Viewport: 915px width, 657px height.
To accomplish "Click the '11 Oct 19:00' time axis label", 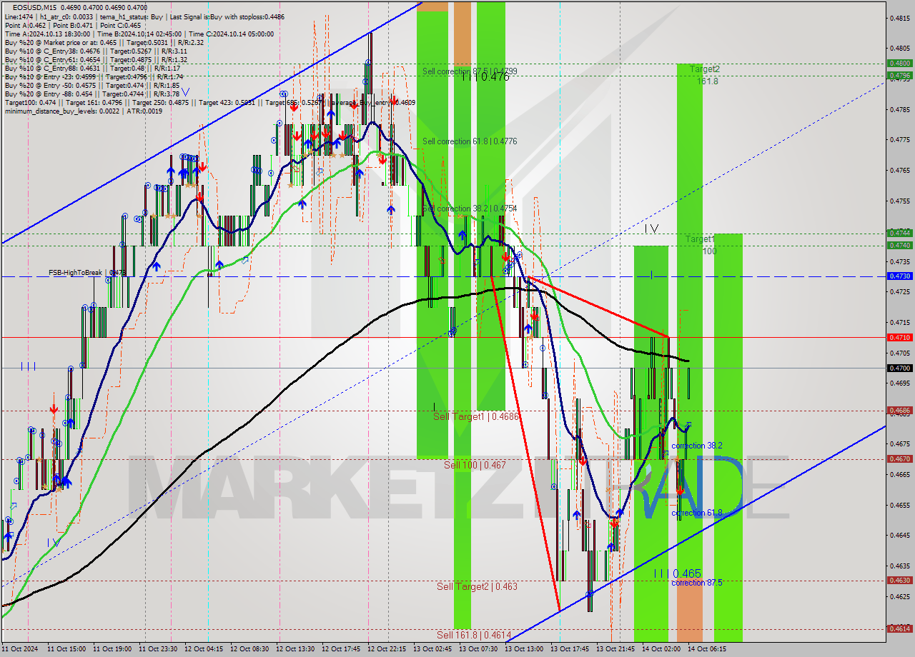I will [x=112, y=649].
